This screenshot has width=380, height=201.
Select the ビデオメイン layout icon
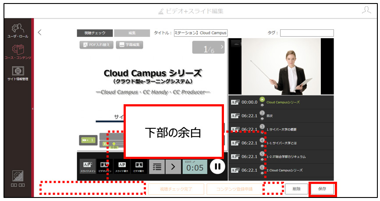pyautogui.click(x=105, y=166)
